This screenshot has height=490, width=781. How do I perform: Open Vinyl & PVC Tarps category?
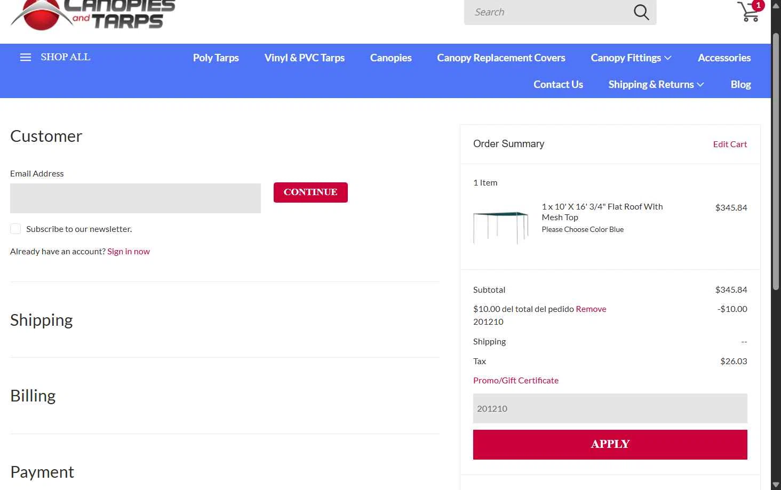tap(305, 58)
